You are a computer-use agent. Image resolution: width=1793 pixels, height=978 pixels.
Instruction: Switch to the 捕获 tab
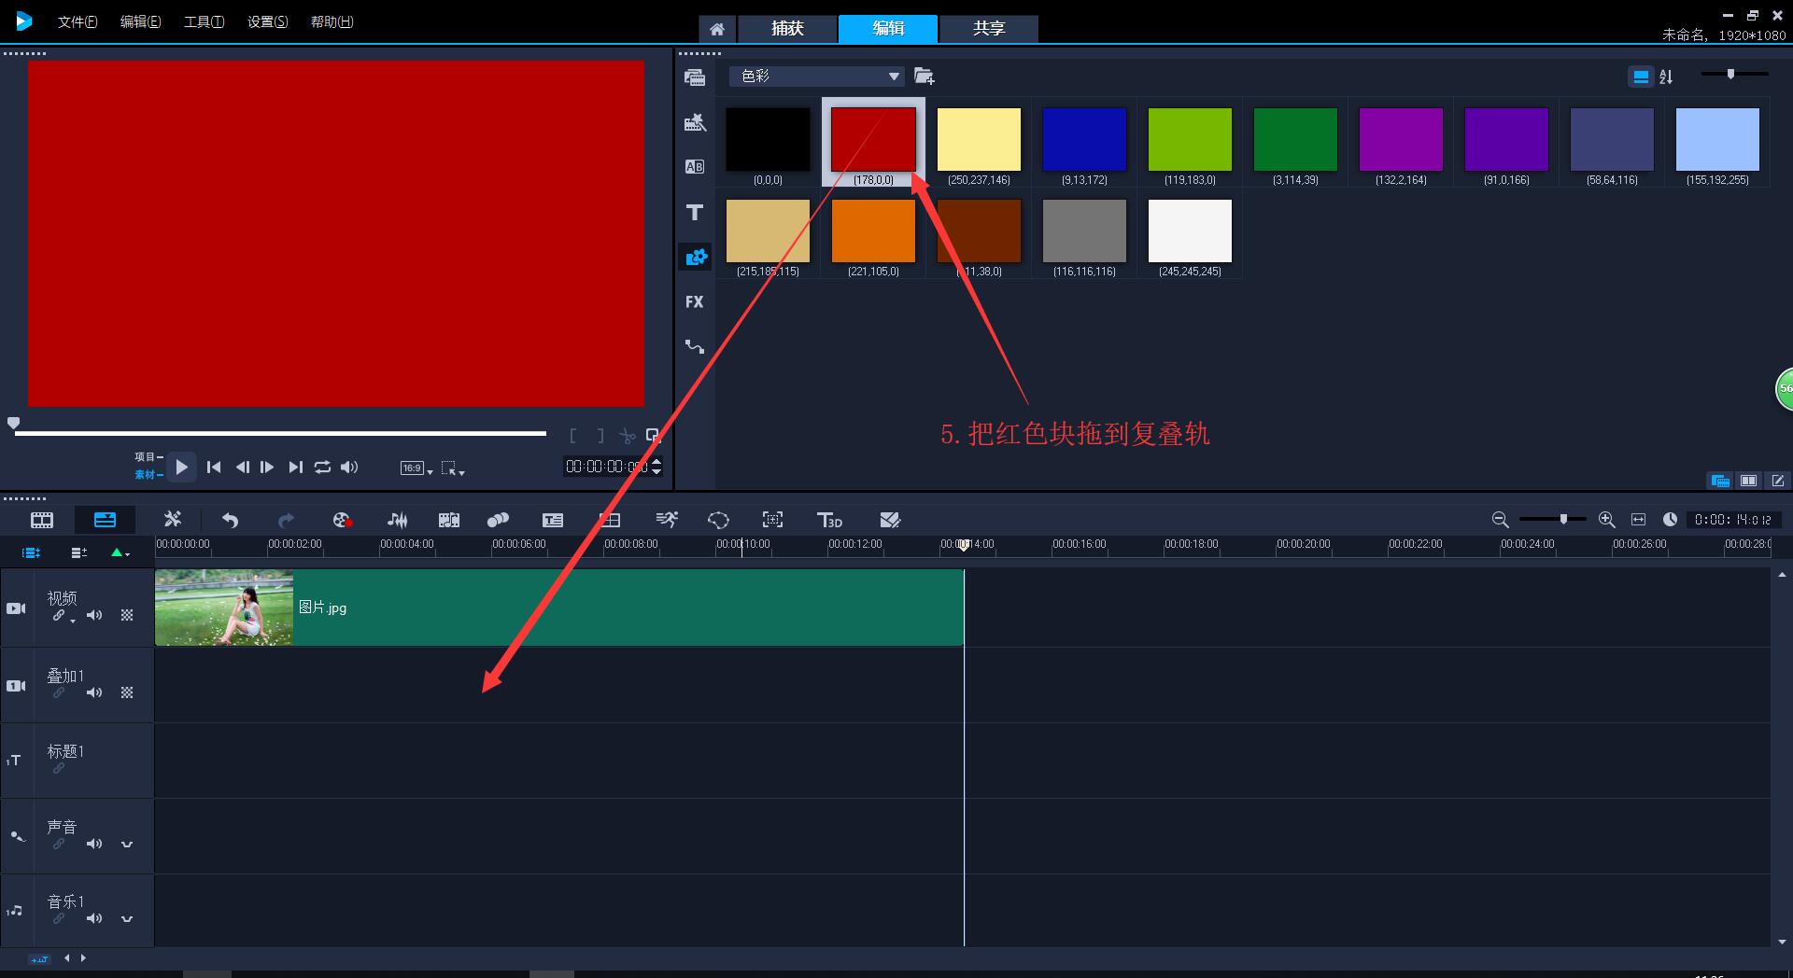(x=787, y=29)
